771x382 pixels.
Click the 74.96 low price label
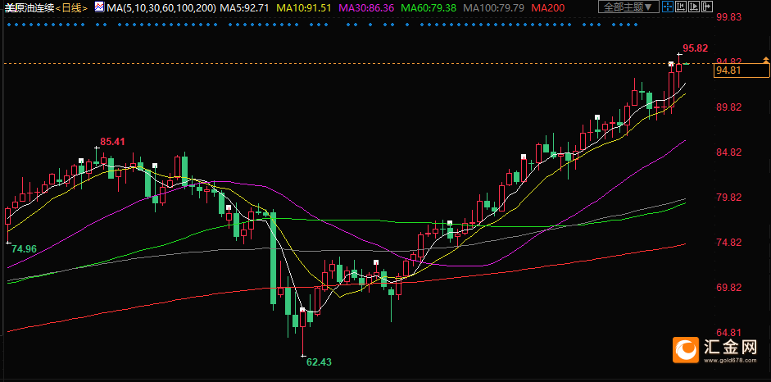click(24, 248)
